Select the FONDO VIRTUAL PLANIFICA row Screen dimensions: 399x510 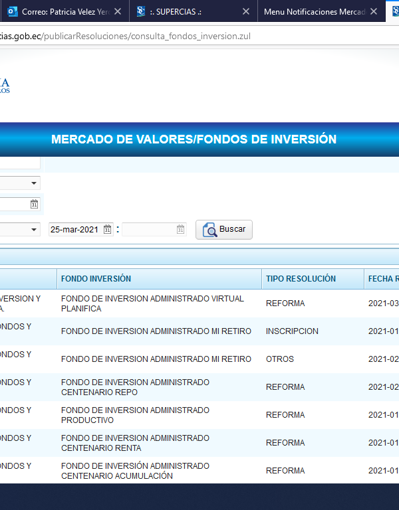click(153, 303)
